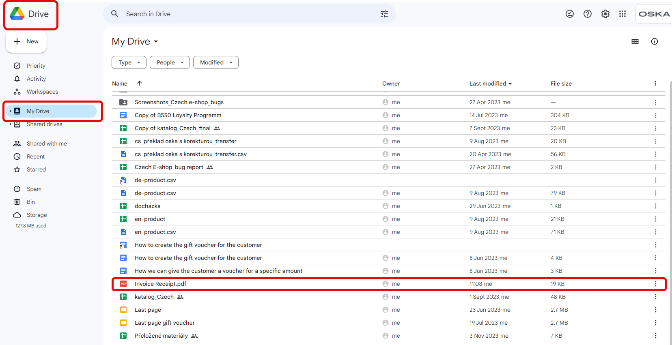This screenshot has width=672, height=345.
Task: Open the Storage usage link
Action: (x=37, y=215)
